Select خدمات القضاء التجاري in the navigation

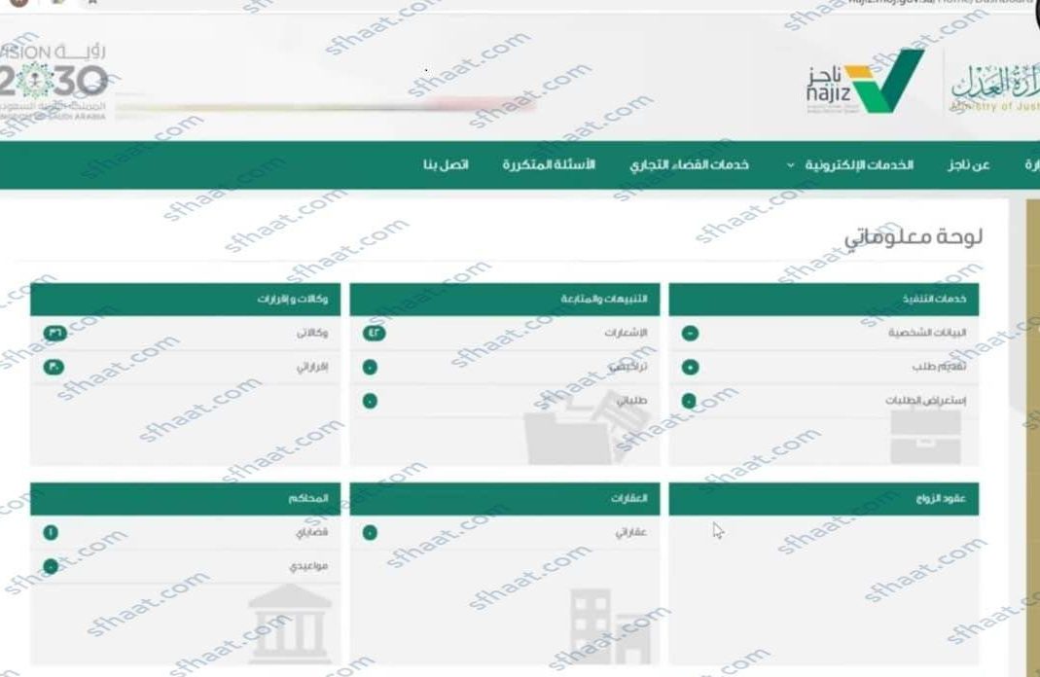point(687,164)
